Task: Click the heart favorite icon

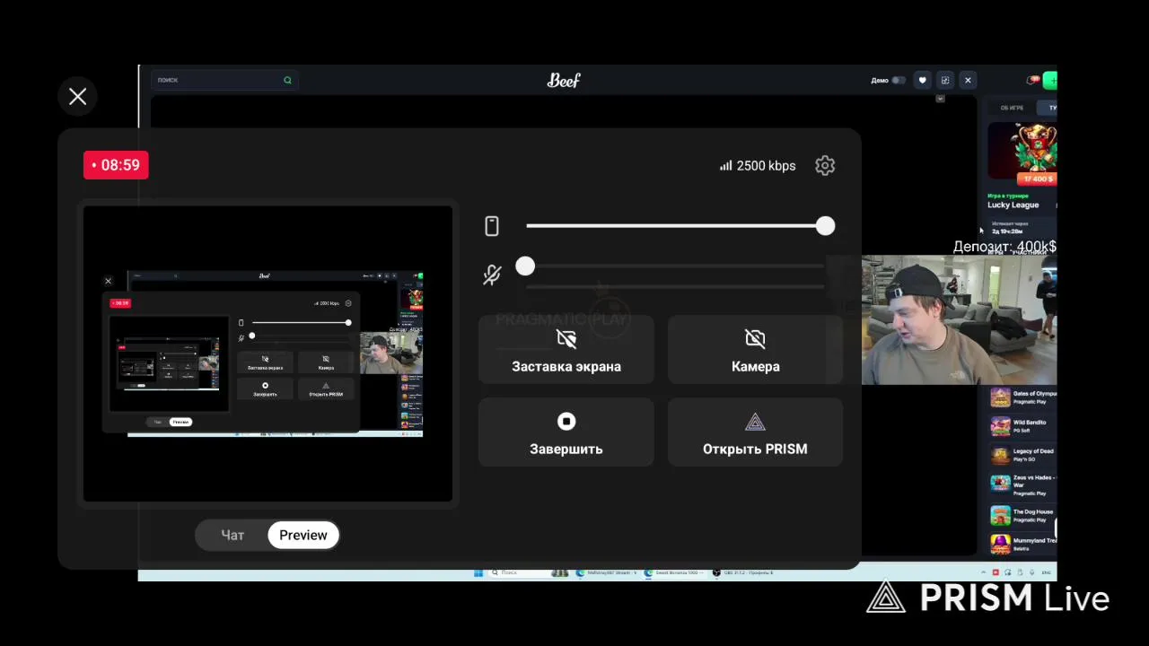Action: (922, 81)
